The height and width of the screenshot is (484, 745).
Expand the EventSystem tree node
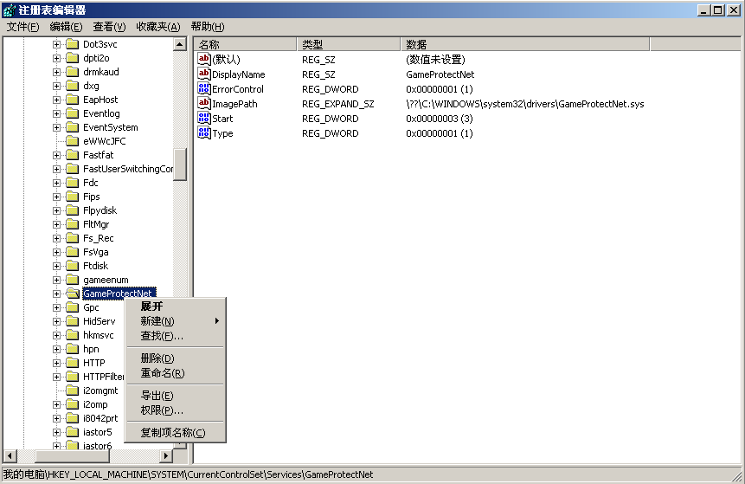click(57, 127)
